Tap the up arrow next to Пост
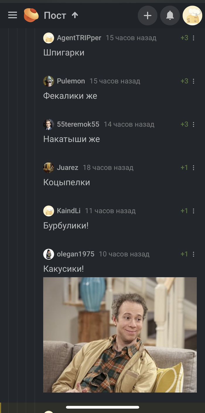This screenshot has width=205, height=413. click(x=75, y=15)
